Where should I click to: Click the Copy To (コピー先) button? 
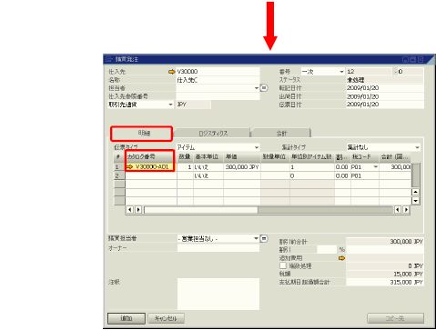tap(395, 318)
